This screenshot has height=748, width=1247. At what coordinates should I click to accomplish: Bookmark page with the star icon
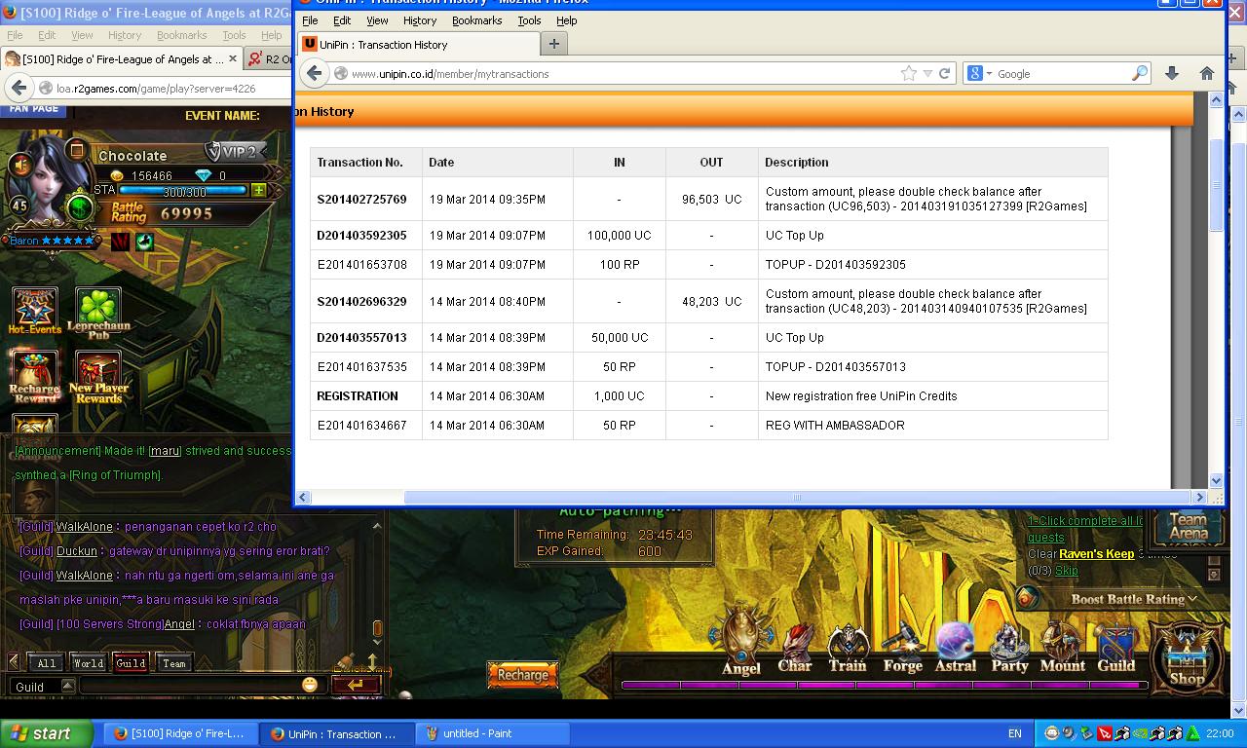pyautogui.click(x=908, y=74)
